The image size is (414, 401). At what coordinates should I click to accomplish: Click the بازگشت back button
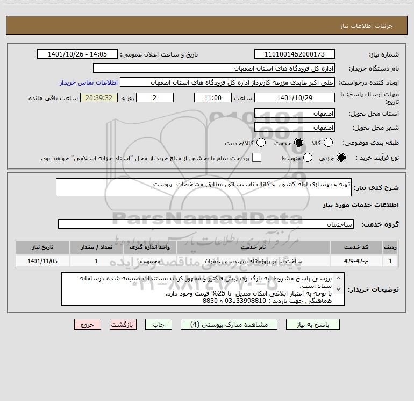[x=123, y=325]
